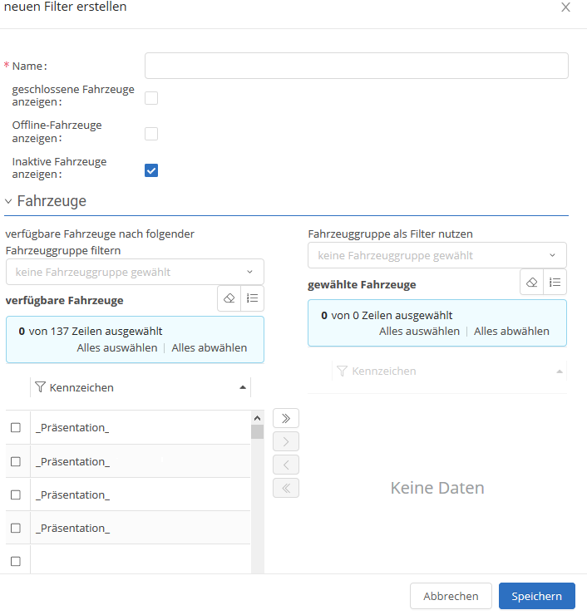Click the move-all-left double-arrow button
This screenshot has width=587, height=615.
click(x=285, y=488)
